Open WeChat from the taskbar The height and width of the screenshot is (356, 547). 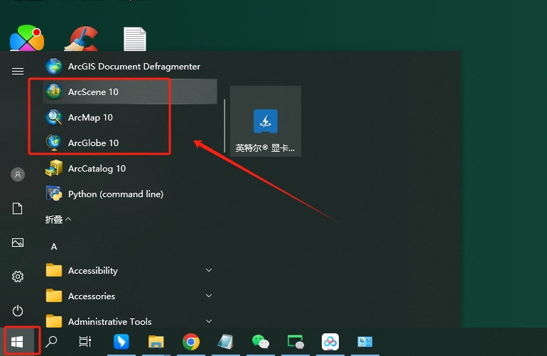(261, 342)
